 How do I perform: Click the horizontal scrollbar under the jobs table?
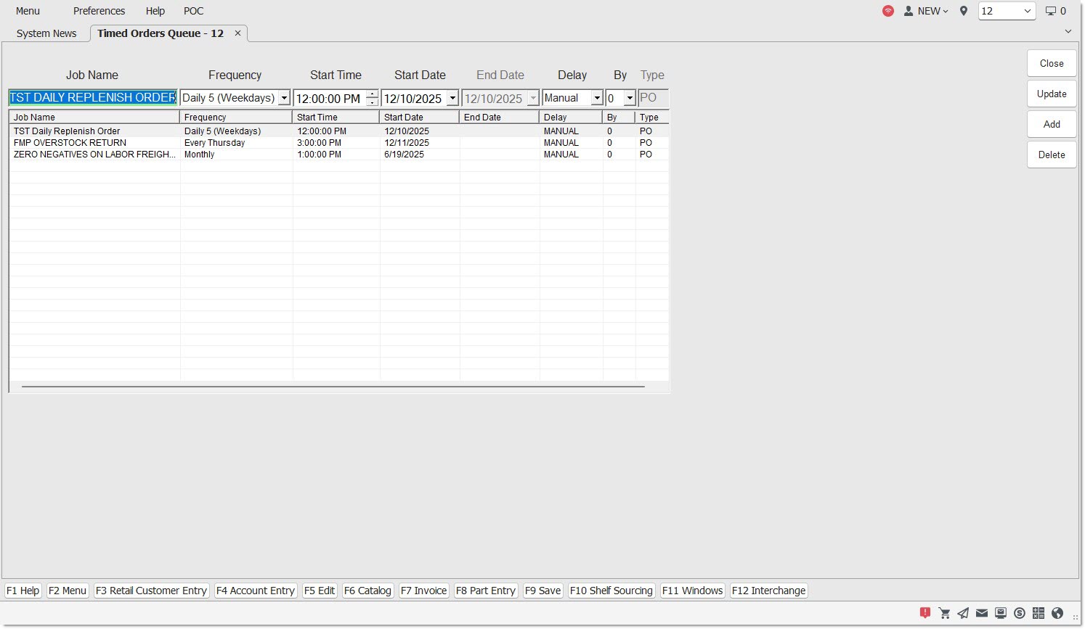tap(333, 387)
